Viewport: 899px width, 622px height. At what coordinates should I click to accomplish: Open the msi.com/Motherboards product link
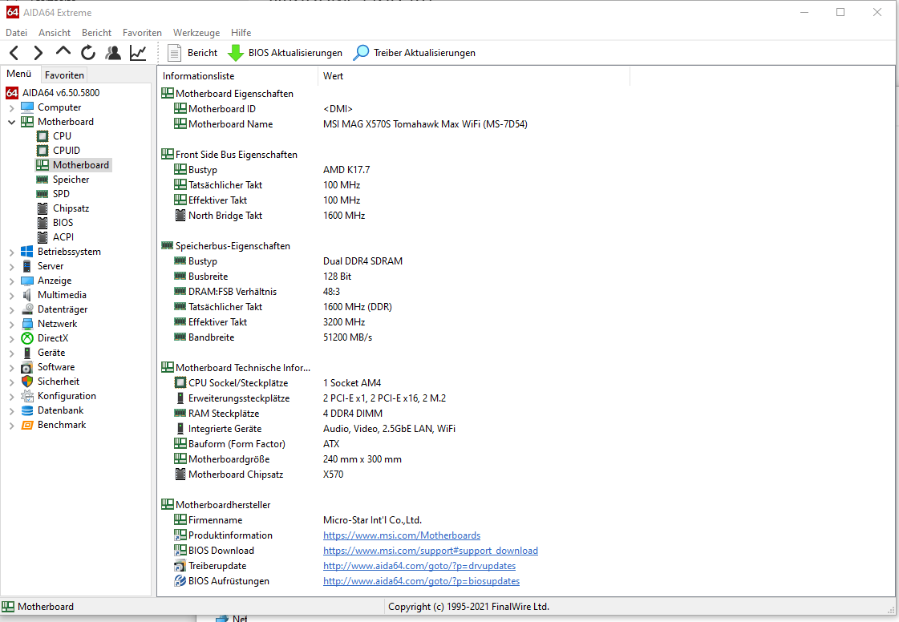point(401,535)
